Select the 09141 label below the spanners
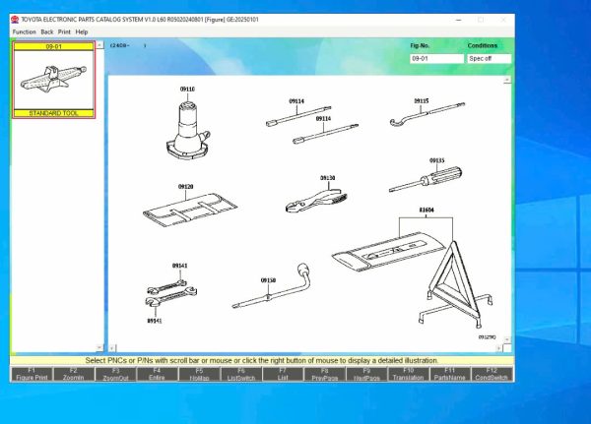591x424 pixels. (155, 321)
